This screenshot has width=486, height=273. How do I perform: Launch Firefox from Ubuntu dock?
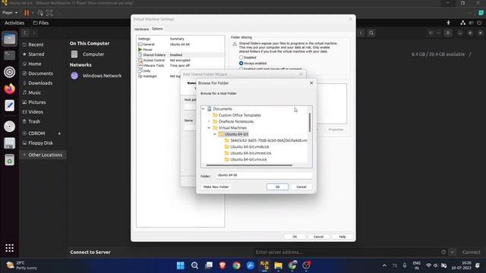point(9,89)
